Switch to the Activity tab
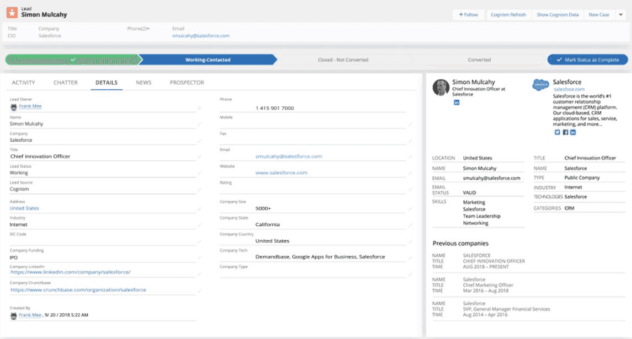The width and height of the screenshot is (632, 339). 23,83
